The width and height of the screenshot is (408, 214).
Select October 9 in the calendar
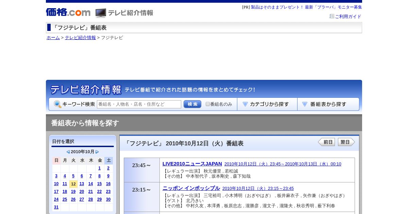[x=108, y=176]
